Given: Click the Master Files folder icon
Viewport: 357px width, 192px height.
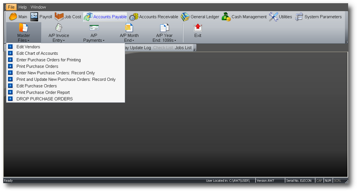Looking at the screenshot, I should [x=24, y=28].
